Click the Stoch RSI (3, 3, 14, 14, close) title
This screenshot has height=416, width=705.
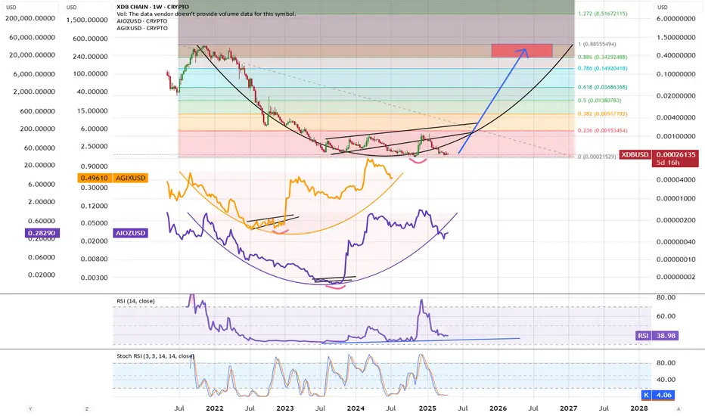(155, 355)
